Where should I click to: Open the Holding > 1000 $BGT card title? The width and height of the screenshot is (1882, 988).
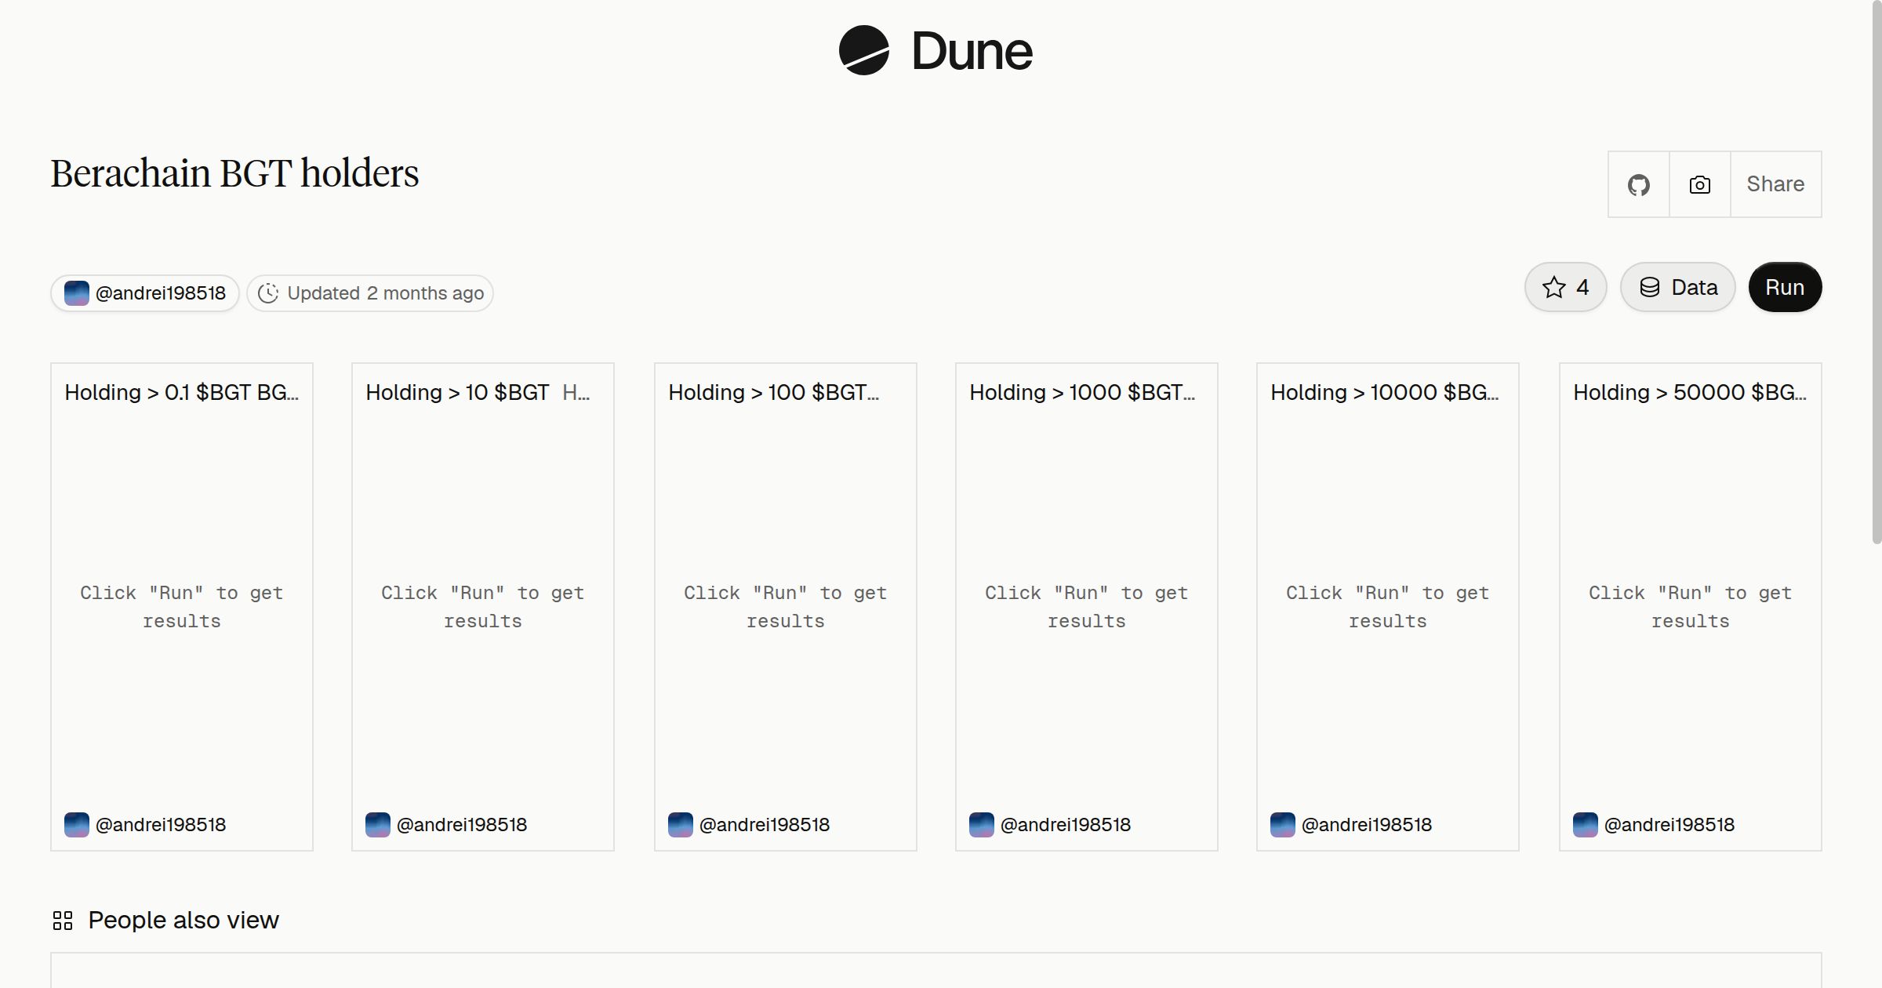[x=1082, y=392]
